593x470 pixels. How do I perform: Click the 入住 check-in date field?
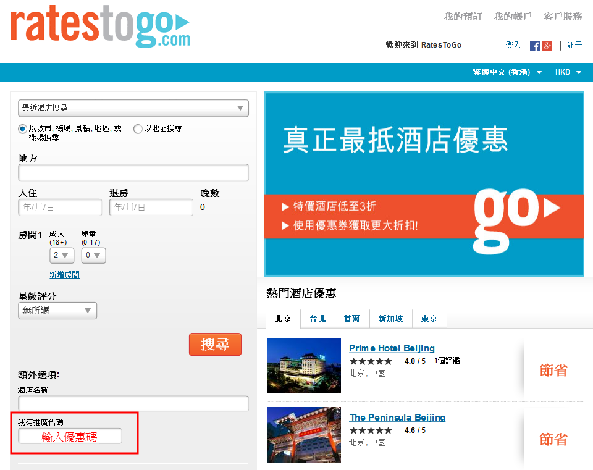[x=60, y=208]
